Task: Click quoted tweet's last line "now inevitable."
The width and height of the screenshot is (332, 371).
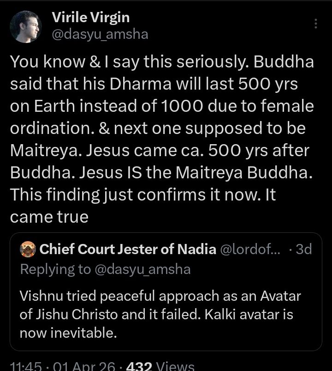Action: 68,332
